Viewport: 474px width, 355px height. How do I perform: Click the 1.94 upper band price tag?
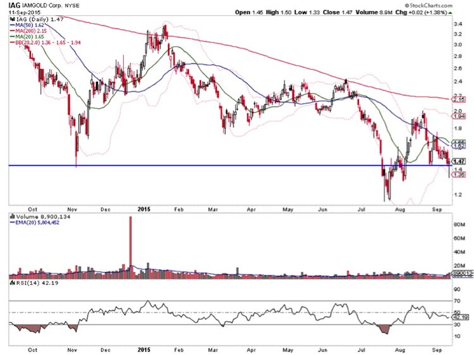459,116
